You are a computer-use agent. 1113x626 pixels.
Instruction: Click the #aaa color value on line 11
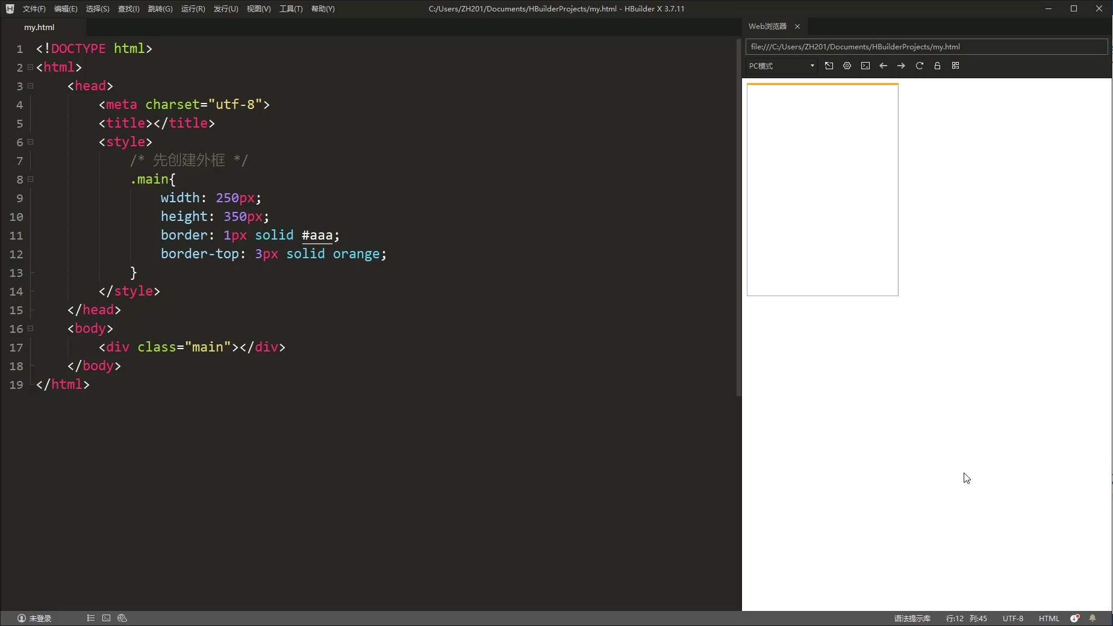(x=317, y=235)
